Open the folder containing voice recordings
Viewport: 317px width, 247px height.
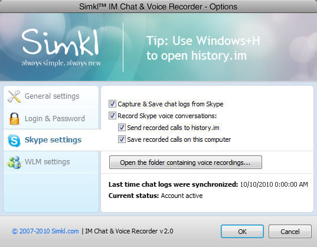pos(185,162)
